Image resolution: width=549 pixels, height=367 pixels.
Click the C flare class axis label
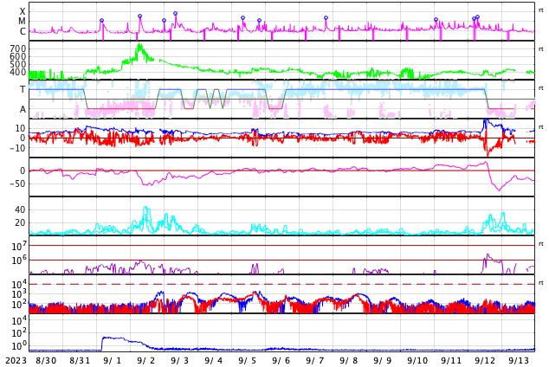tap(23, 31)
